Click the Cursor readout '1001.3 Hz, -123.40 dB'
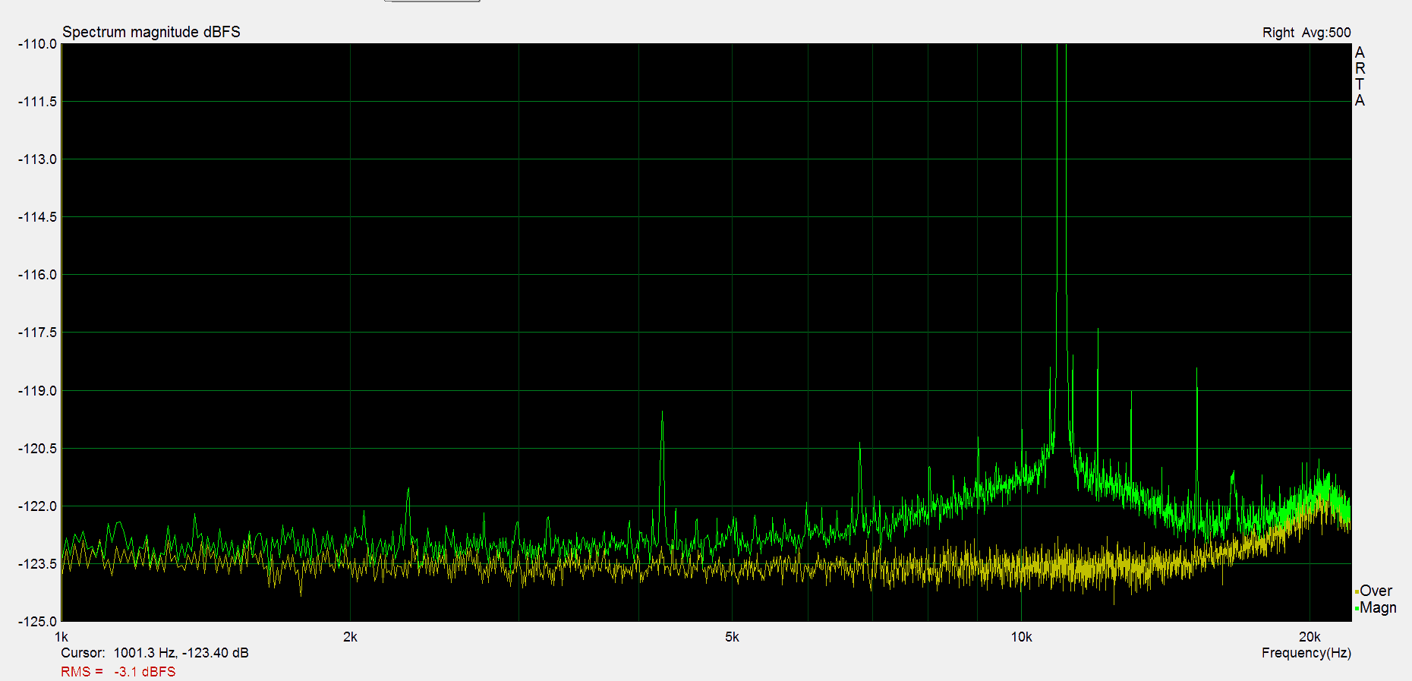This screenshot has height=681, width=1412. [x=181, y=653]
